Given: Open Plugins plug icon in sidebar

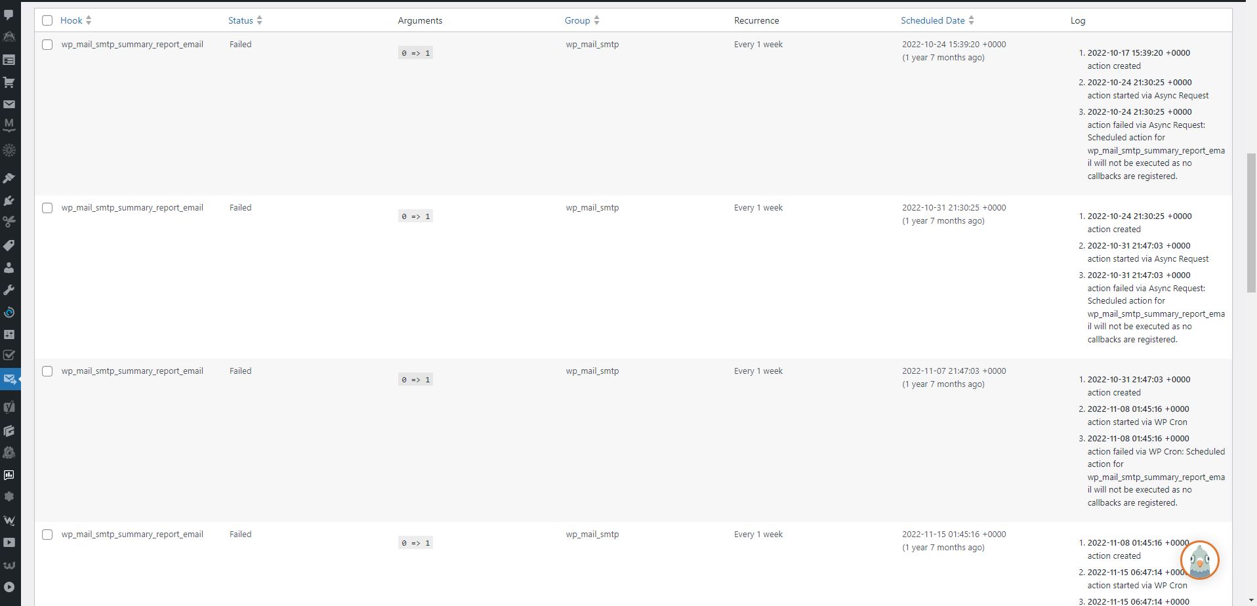Looking at the screenshot, I should tap(9, 200).
